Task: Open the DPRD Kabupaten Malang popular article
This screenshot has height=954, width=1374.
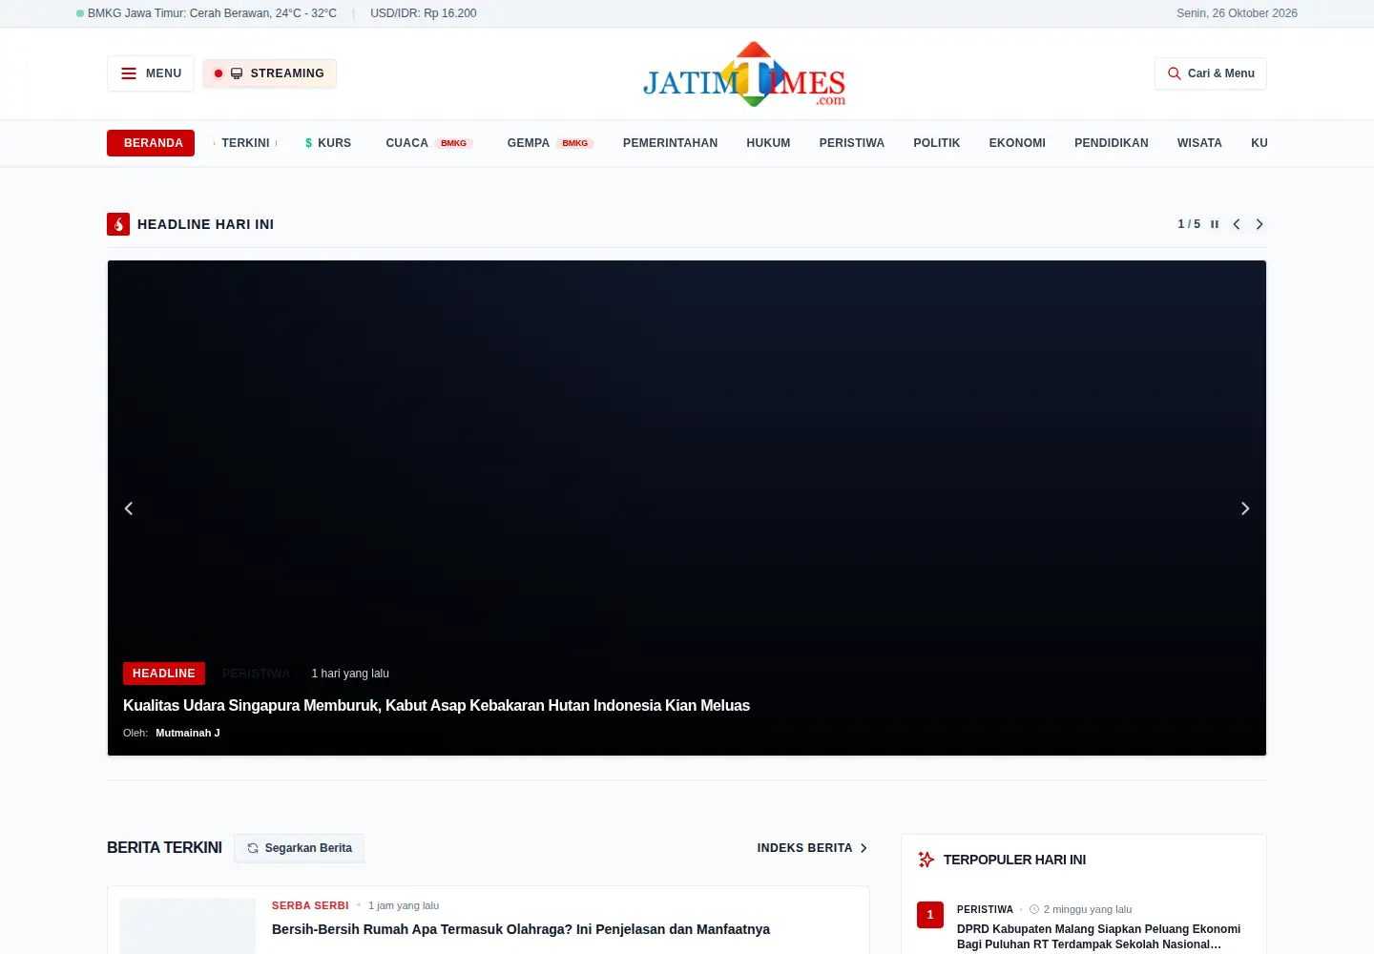Action: point(1099,937)
